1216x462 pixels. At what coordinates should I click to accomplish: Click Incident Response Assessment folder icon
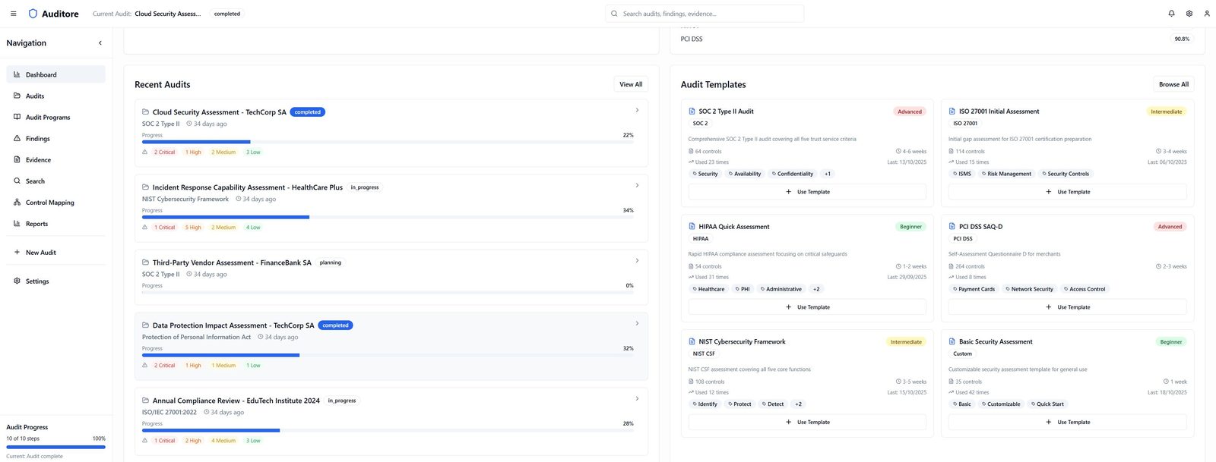(x=145, y=187)
